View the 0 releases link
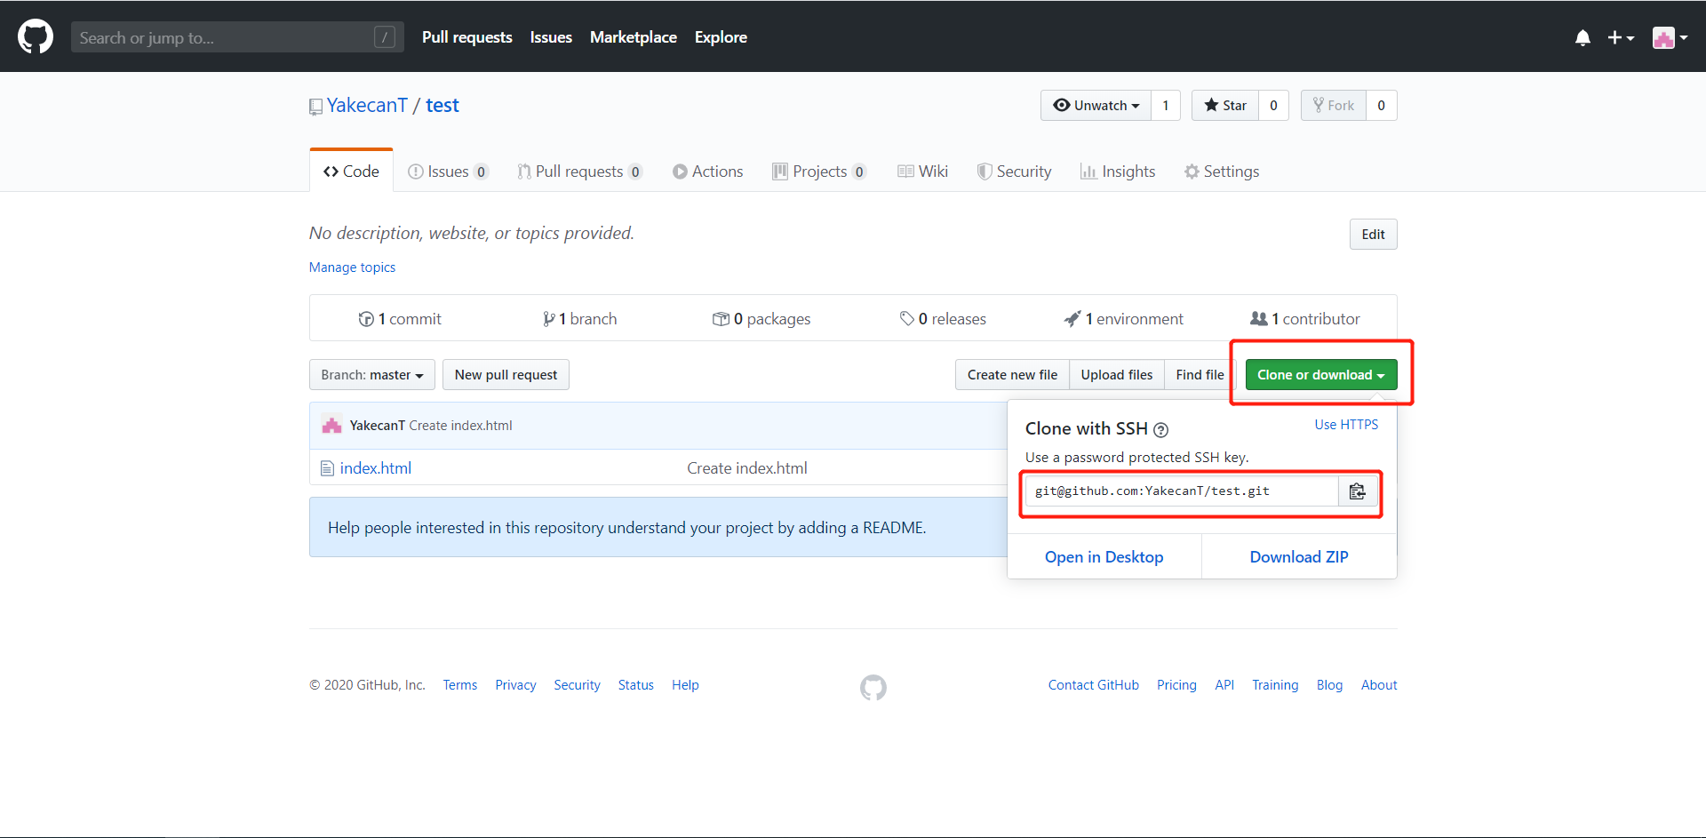 click(943, 319)
